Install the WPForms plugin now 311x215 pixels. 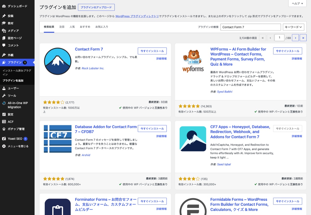pyautogui.click(x=288, y=51)
